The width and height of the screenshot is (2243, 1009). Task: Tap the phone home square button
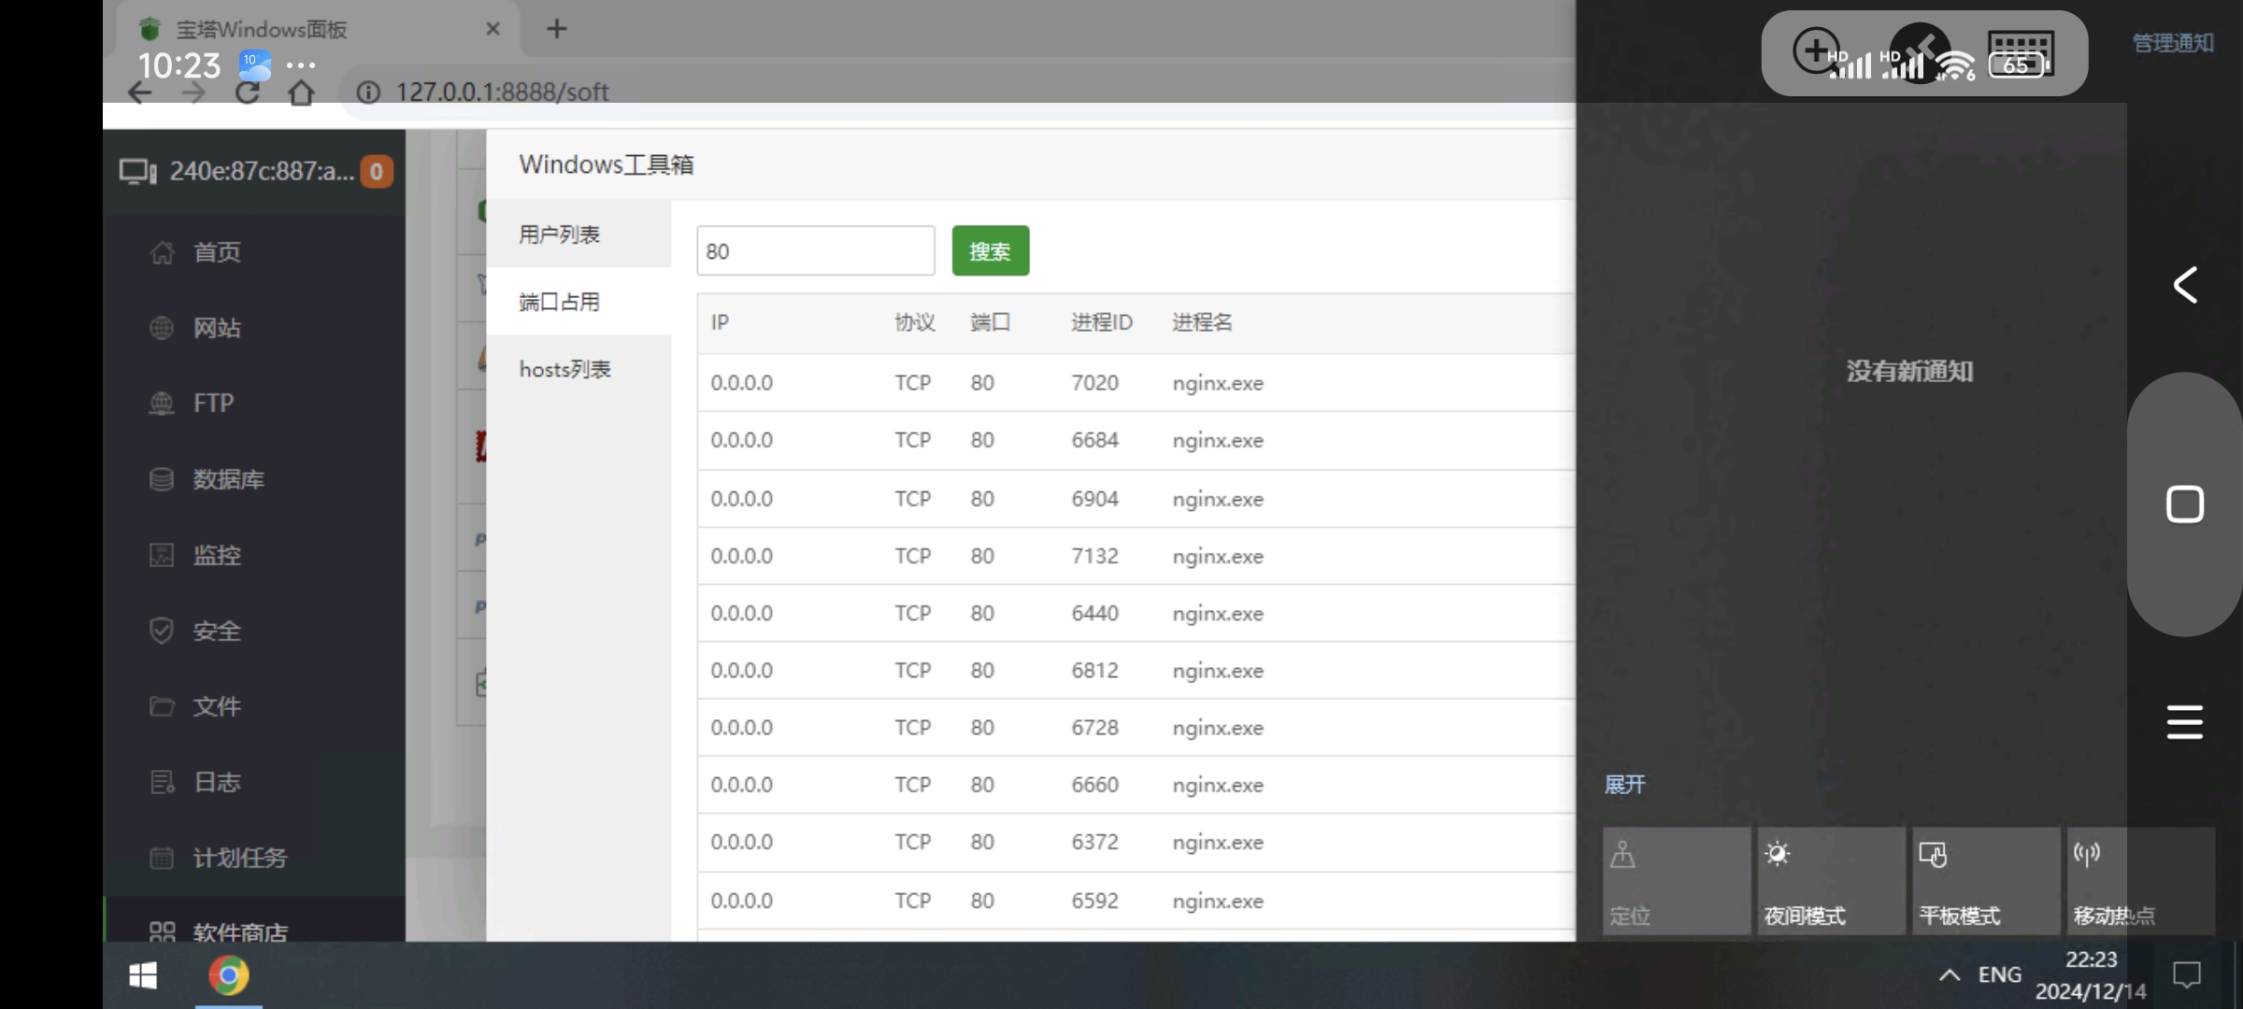(2185, 504)
